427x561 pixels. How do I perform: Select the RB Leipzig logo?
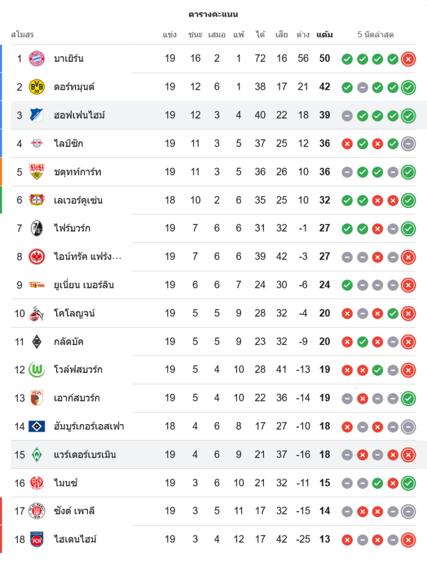point(36,144)
